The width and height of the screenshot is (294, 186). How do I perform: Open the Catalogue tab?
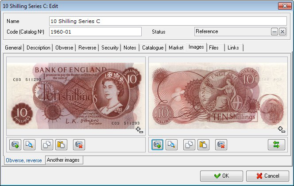[x=153, y=48]
